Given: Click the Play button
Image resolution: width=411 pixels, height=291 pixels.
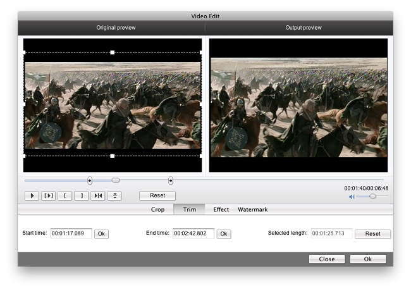Looking at the screenshot, I should pyautogui.click(x=32, y=195).
